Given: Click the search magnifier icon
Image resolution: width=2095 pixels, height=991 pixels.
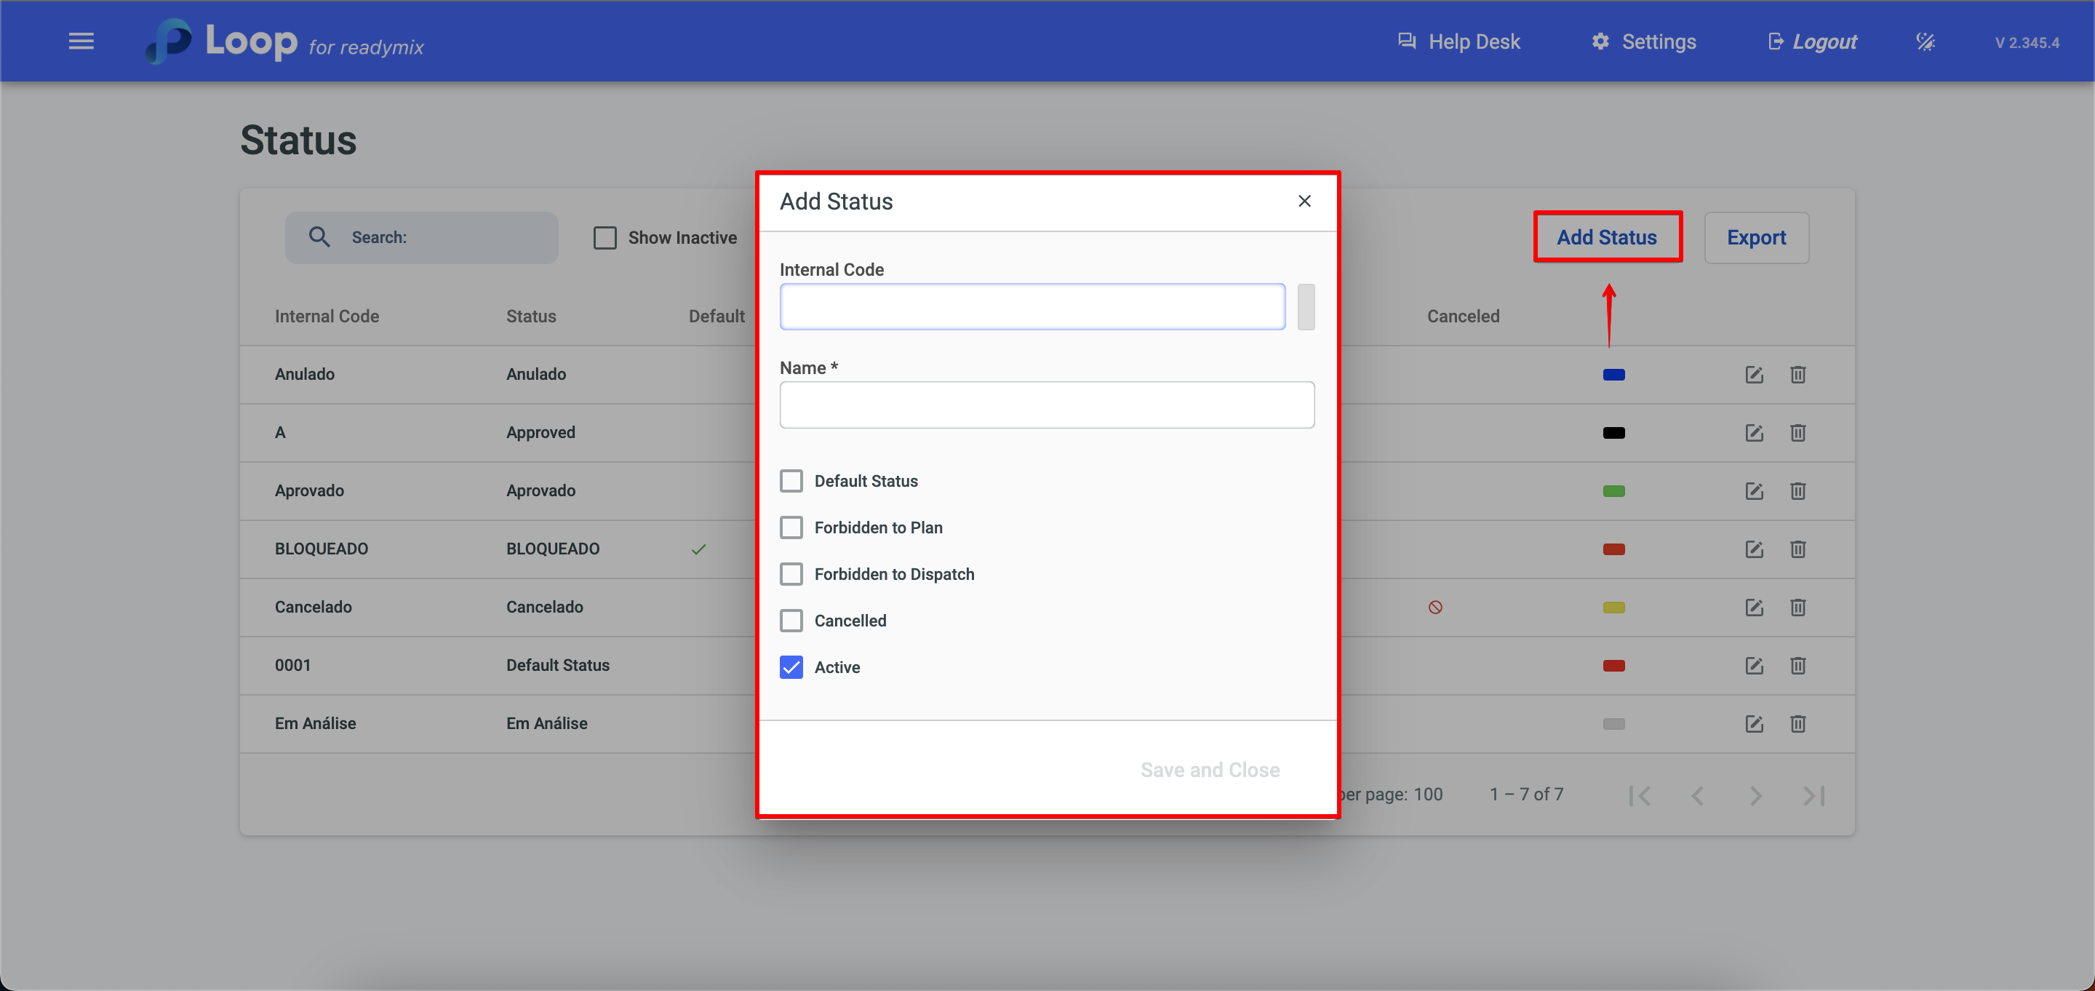Looking at the screenshot, I should (x=319, y=238).
